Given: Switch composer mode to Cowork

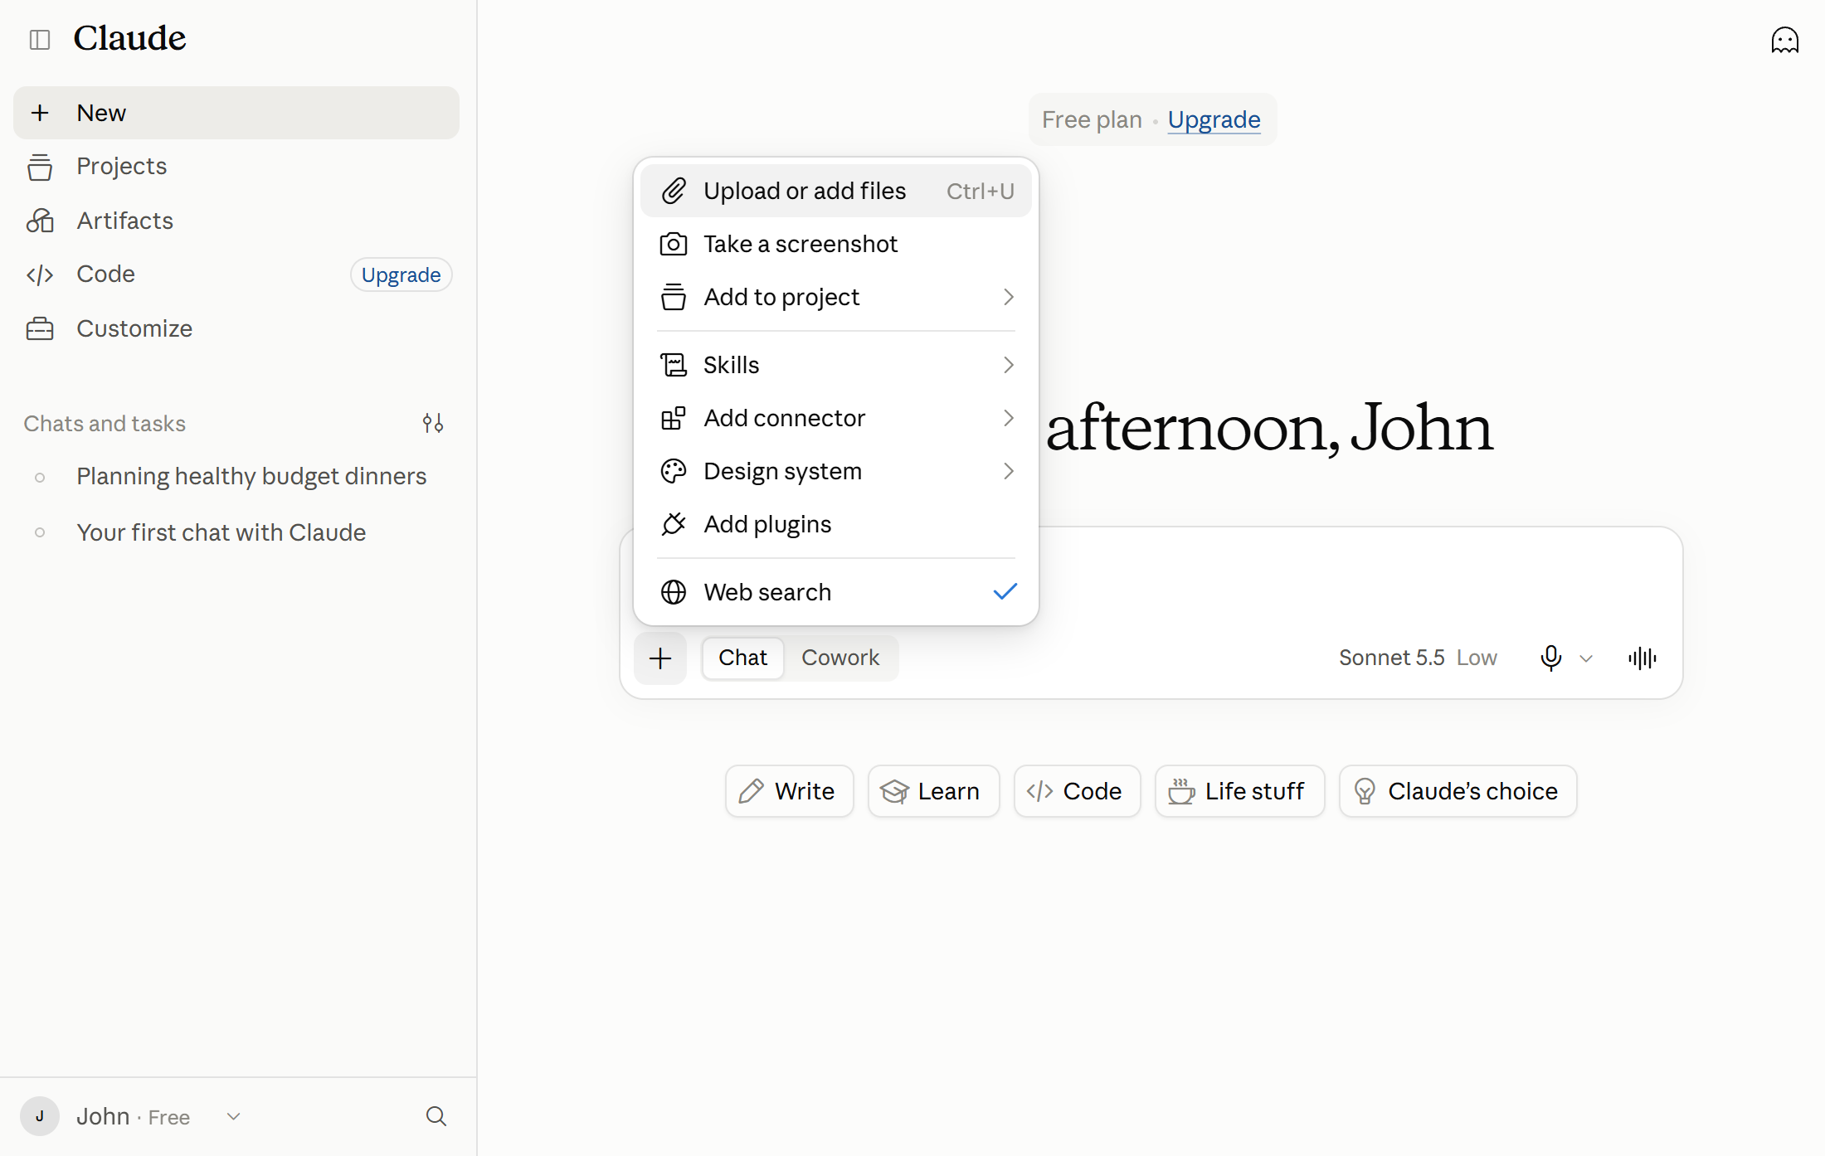Looking at the screenshot, I should pos(840,658).
